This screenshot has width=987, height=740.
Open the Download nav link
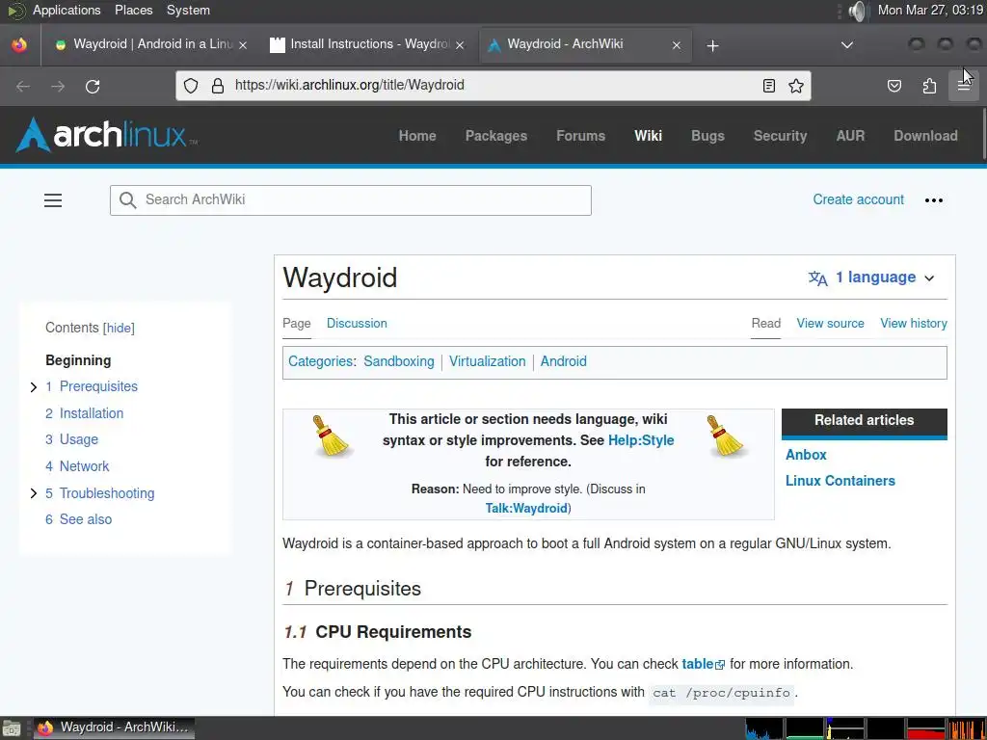click(925, 136)
